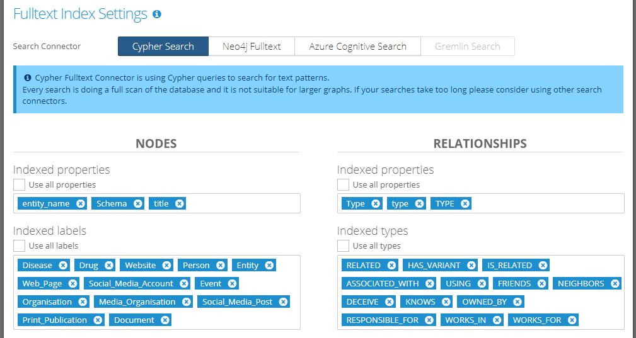This screenshot has height=338, width=636.
Task: Select the Cypher Search connector
Action: 163,47
